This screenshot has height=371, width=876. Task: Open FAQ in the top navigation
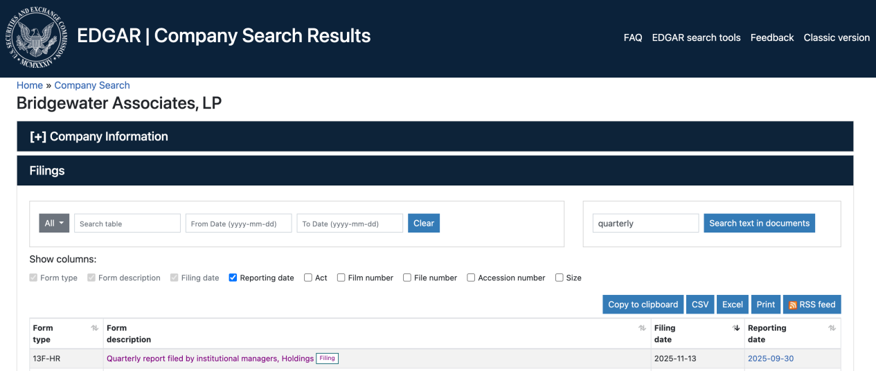633,38
